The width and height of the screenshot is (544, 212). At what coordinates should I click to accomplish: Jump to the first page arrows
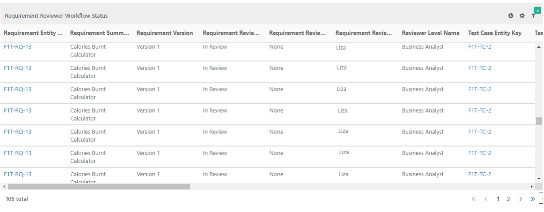tap(474, 199)
